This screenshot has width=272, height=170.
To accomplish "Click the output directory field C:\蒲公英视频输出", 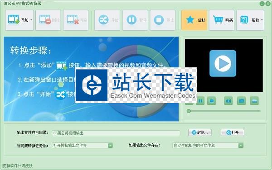I will coord(116,133).
